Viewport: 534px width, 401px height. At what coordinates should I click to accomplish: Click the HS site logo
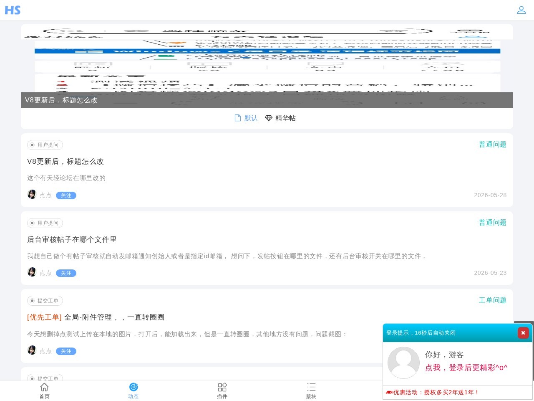click(x=13, y=10)
